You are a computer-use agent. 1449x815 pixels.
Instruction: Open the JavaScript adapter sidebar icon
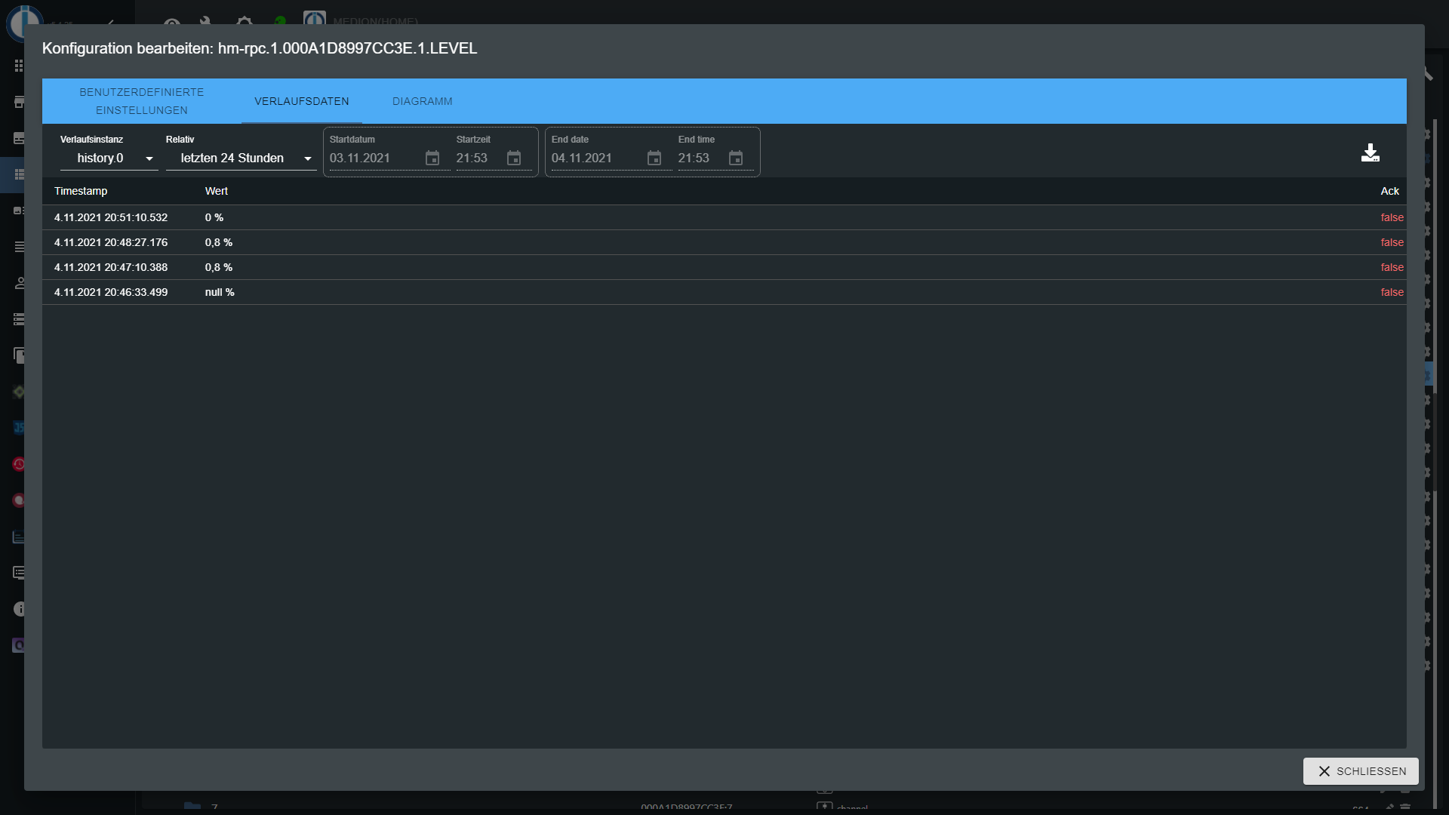pyautogui.click(x=19, y=428)
